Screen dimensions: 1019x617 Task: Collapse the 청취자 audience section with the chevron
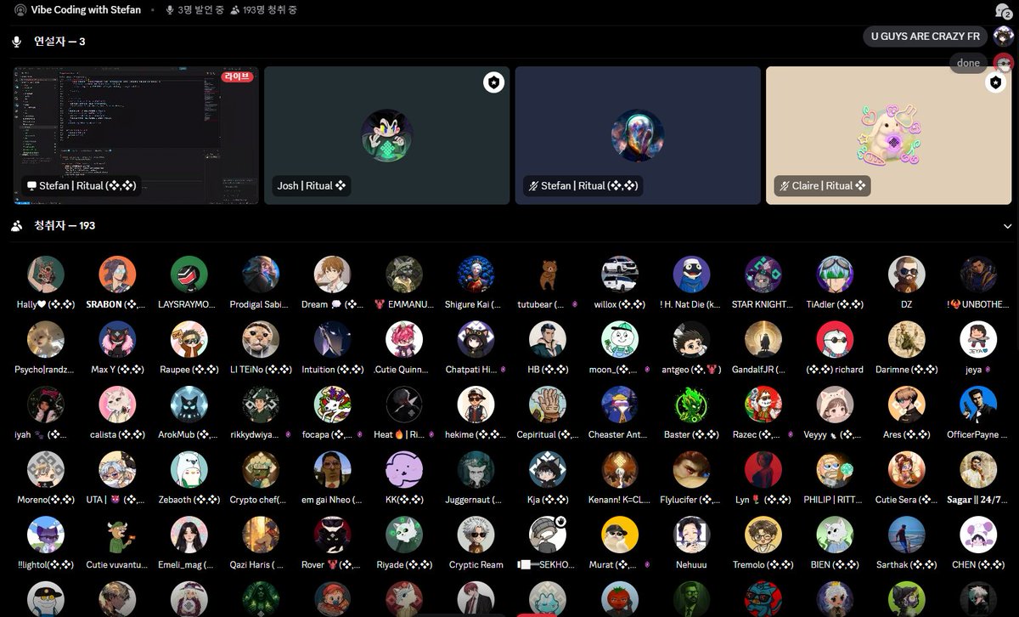[1008, 226]
